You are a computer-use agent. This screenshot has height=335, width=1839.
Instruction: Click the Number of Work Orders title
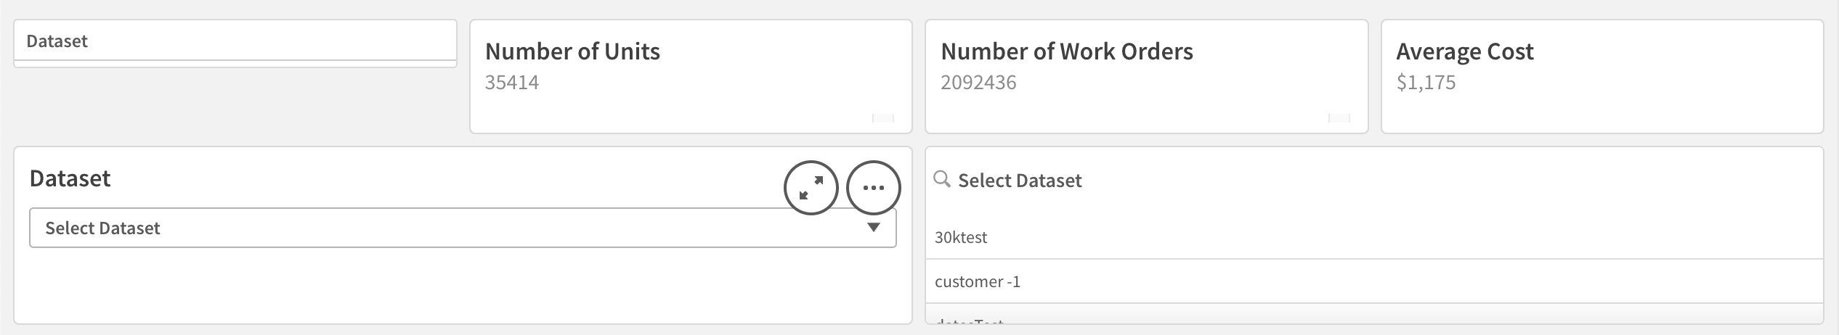[1066, 51]
